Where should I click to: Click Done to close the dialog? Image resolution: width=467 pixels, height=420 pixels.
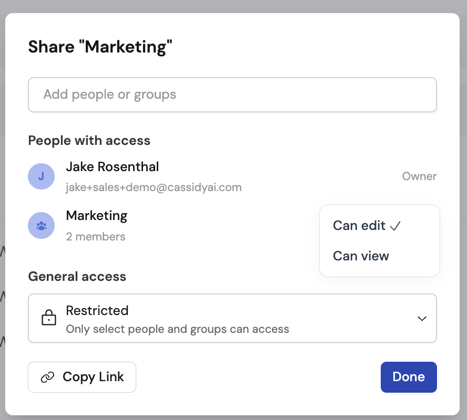[409, 377]
